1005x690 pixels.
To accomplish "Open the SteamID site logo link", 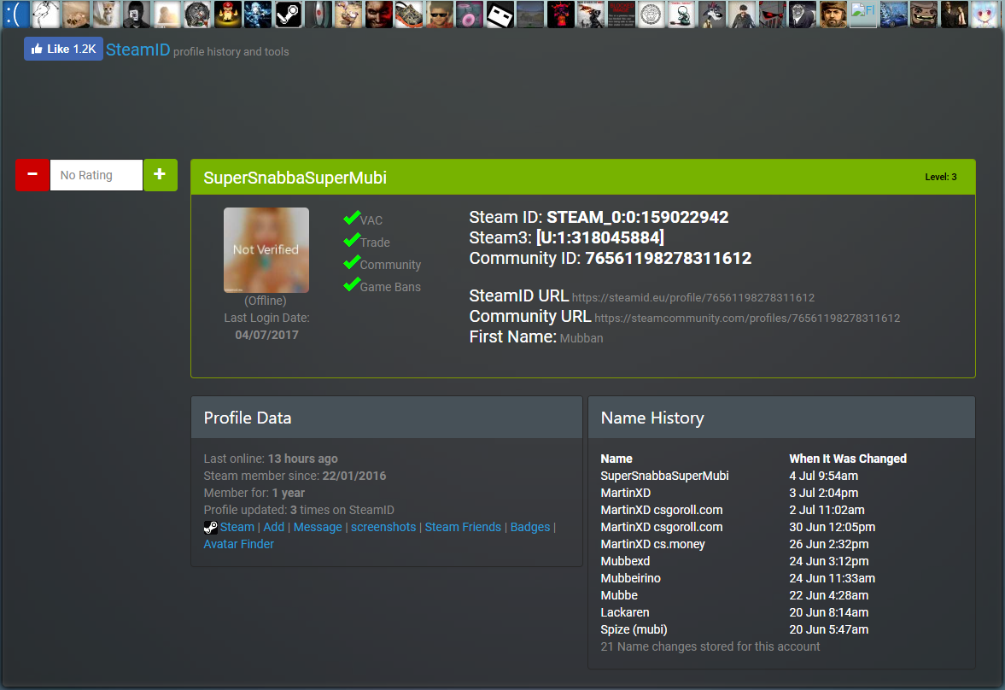I will (x=137, y=50).
